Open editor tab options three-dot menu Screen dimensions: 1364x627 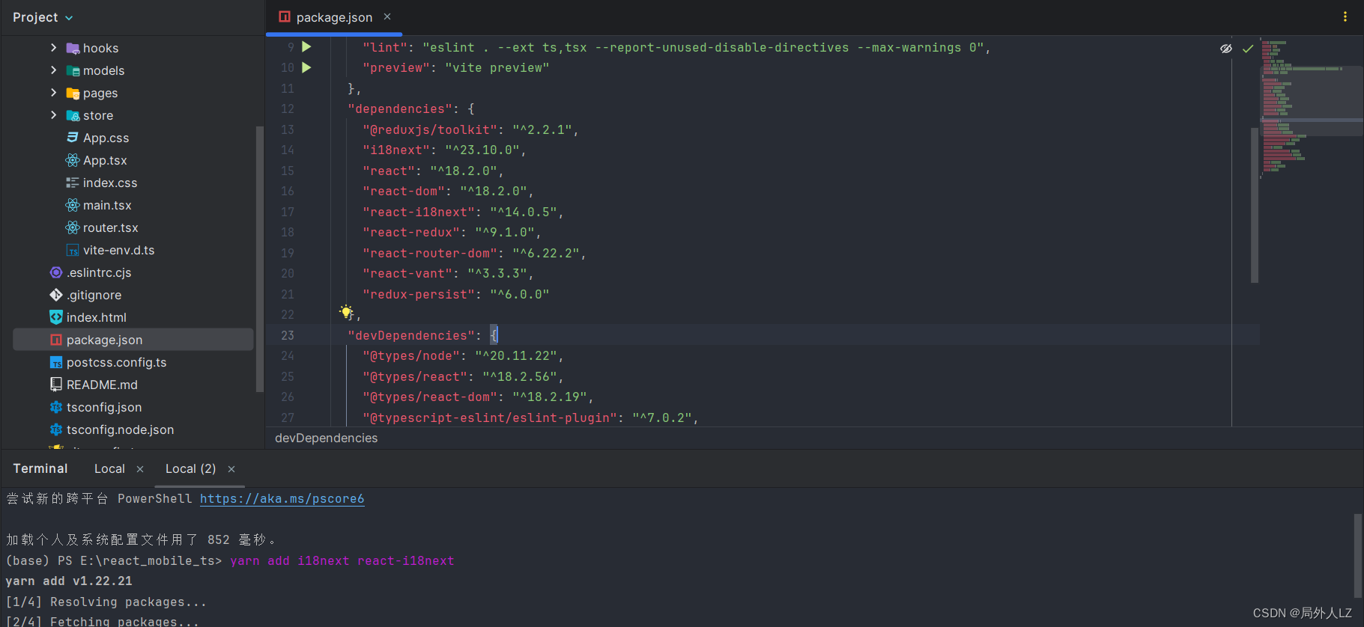tap(1345, 16)
